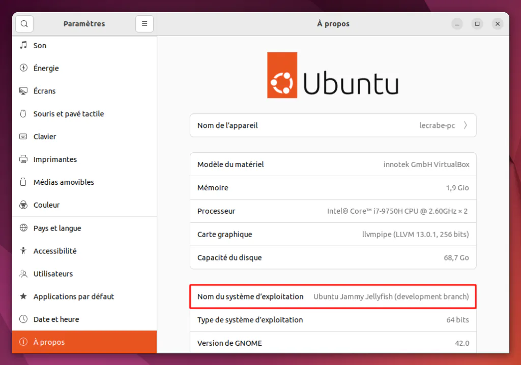Click the Nom de l'appareil label
521x365 pixels.
coord(227,125)
